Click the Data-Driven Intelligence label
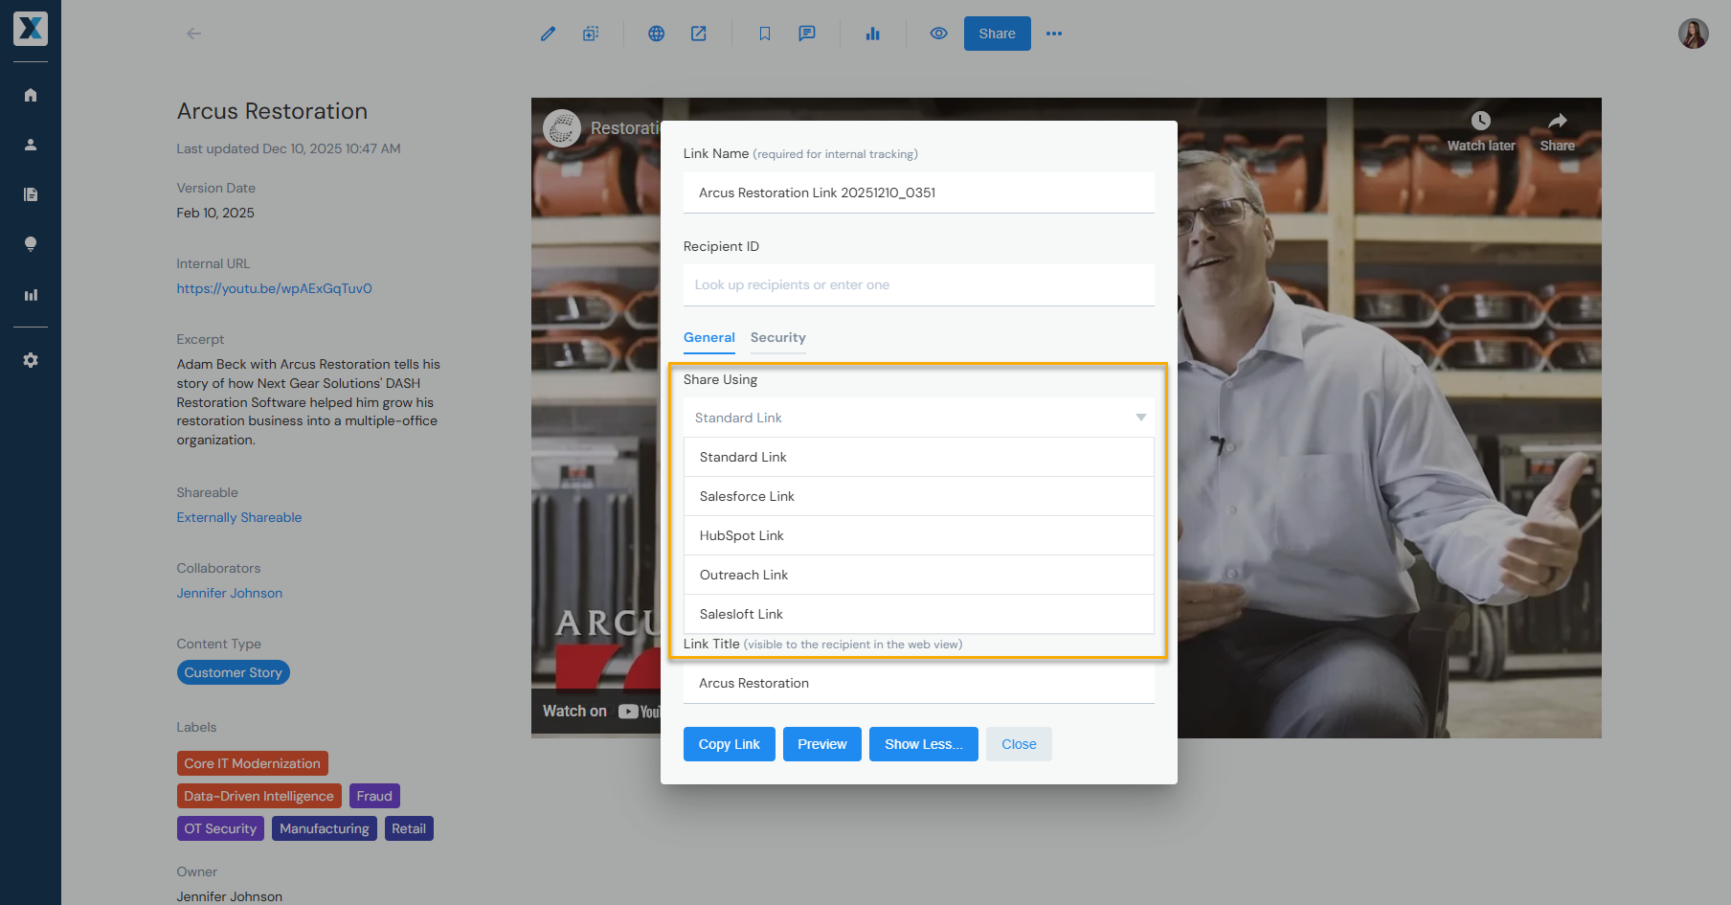 [259, 796]
